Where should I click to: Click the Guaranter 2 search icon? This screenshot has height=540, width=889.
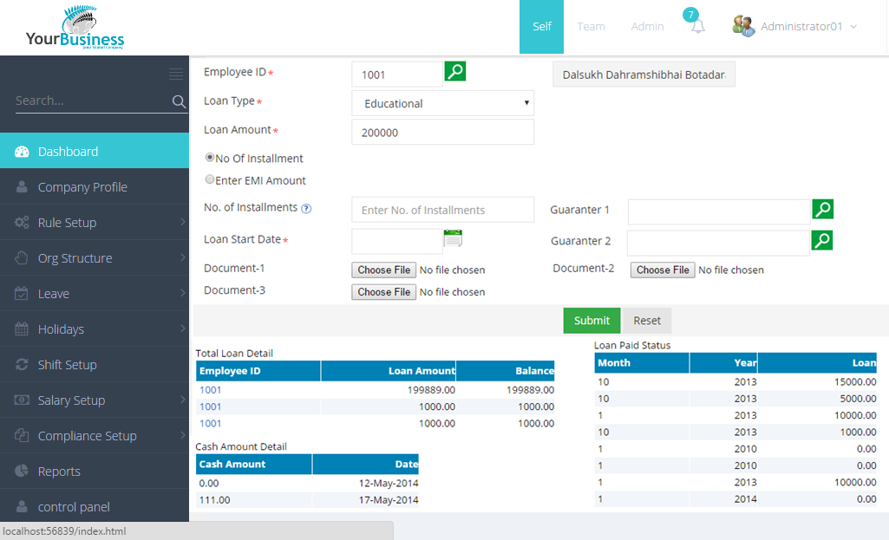[822, 240]
